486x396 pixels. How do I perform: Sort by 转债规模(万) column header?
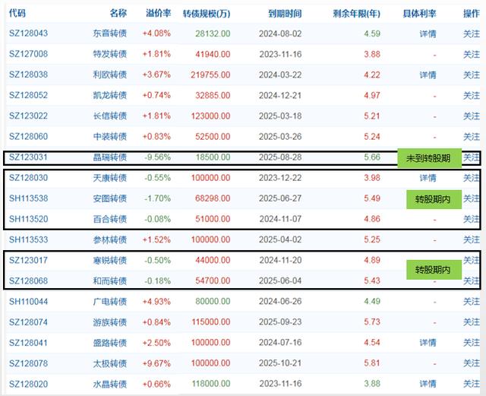click(207, 14)
